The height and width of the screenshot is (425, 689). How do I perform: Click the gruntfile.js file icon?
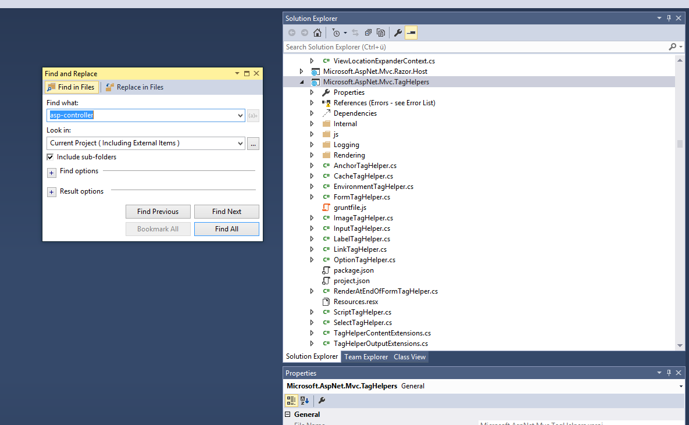click(x=326, y=208)
